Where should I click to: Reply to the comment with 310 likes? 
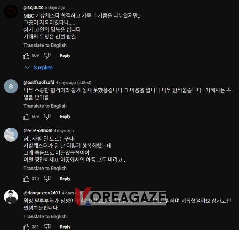(x=65, y=179)
